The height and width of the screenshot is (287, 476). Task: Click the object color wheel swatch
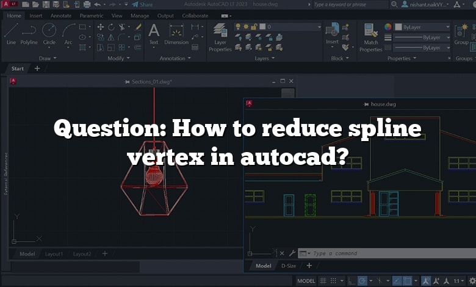click(x=388, y=27)
